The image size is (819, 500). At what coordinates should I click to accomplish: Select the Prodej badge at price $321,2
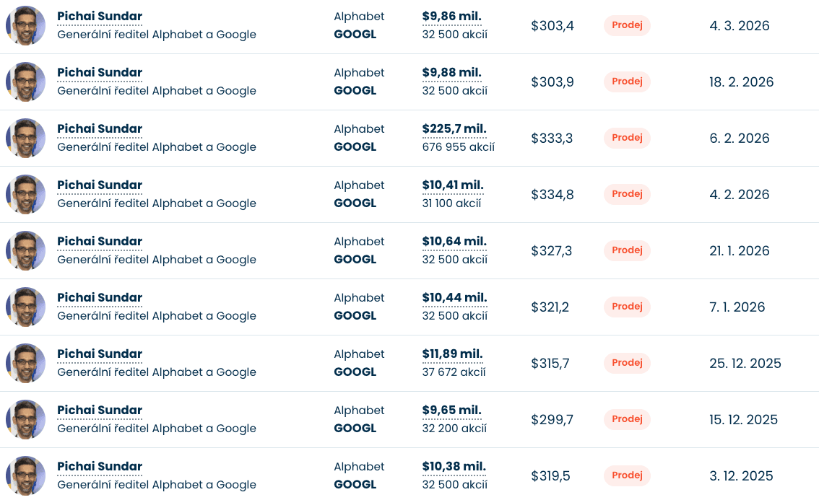[x=627, y=307]
